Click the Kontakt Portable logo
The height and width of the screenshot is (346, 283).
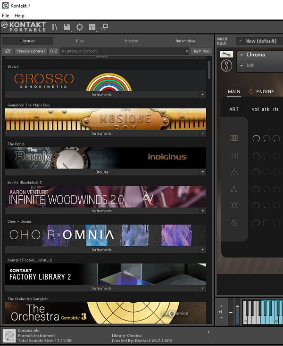[x=24, y=27]
